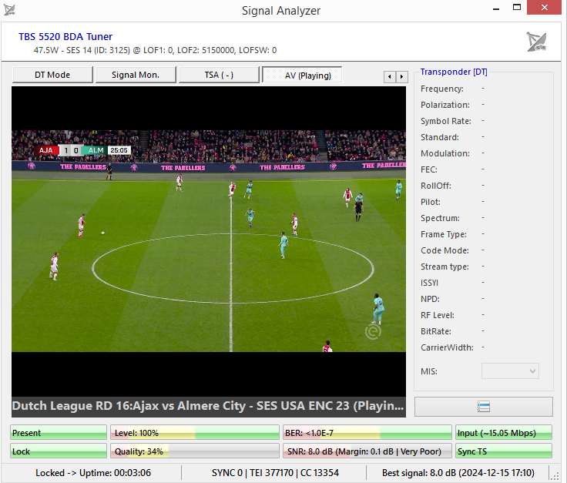Open the MIS dropdown list
This screenshot has width=567, height=483.
(510, 371)
